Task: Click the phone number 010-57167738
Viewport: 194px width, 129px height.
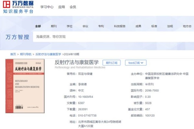Action: (87, 115)
